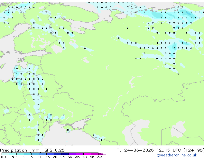Click the above-50 mm arrow tip of legend

click(102, 154)
